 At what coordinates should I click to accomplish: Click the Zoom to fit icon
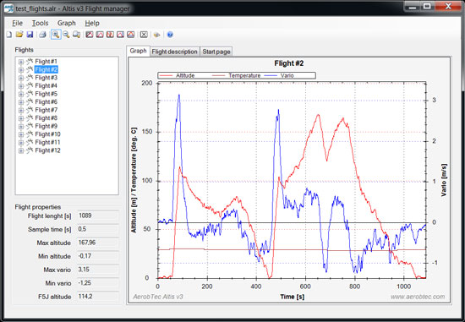coord(76,35)
